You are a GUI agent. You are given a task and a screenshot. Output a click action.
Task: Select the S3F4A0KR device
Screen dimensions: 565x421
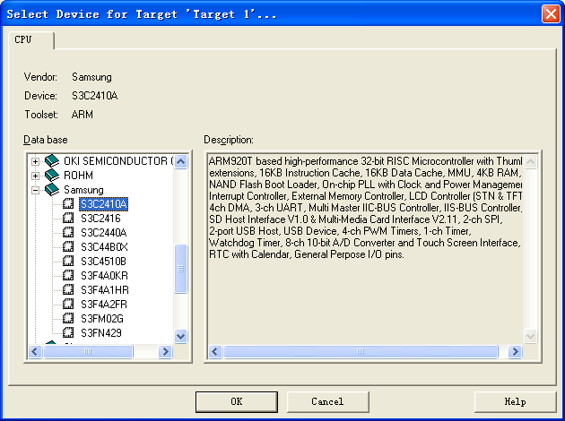pyautogui.click(x=104, y=276)
